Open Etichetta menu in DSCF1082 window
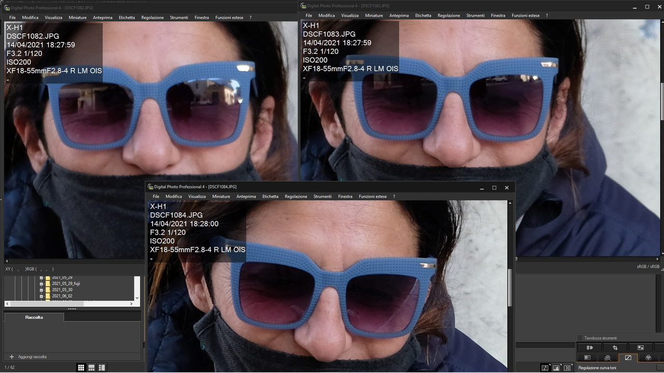The width and height of the screenshot is (664, 373). pos(127,18)
